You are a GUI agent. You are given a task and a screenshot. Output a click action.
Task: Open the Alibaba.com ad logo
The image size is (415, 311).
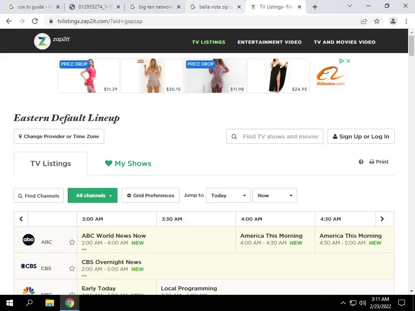pyautogui.click(x=331, y=76)
